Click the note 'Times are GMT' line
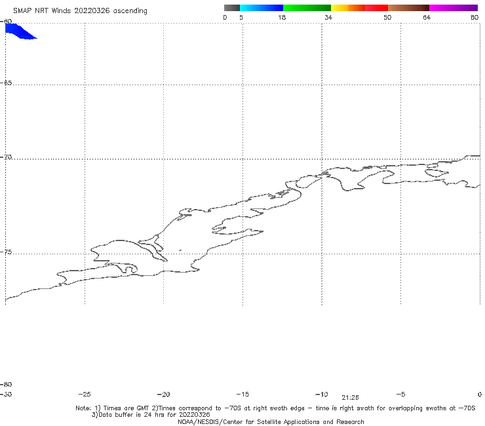 point(275,408)
